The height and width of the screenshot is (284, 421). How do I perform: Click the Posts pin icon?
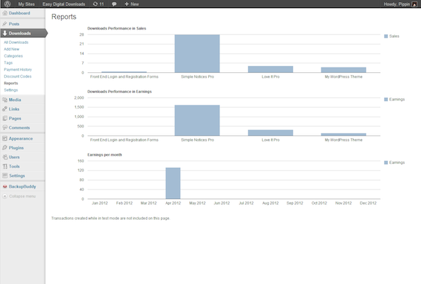point(5,24)
